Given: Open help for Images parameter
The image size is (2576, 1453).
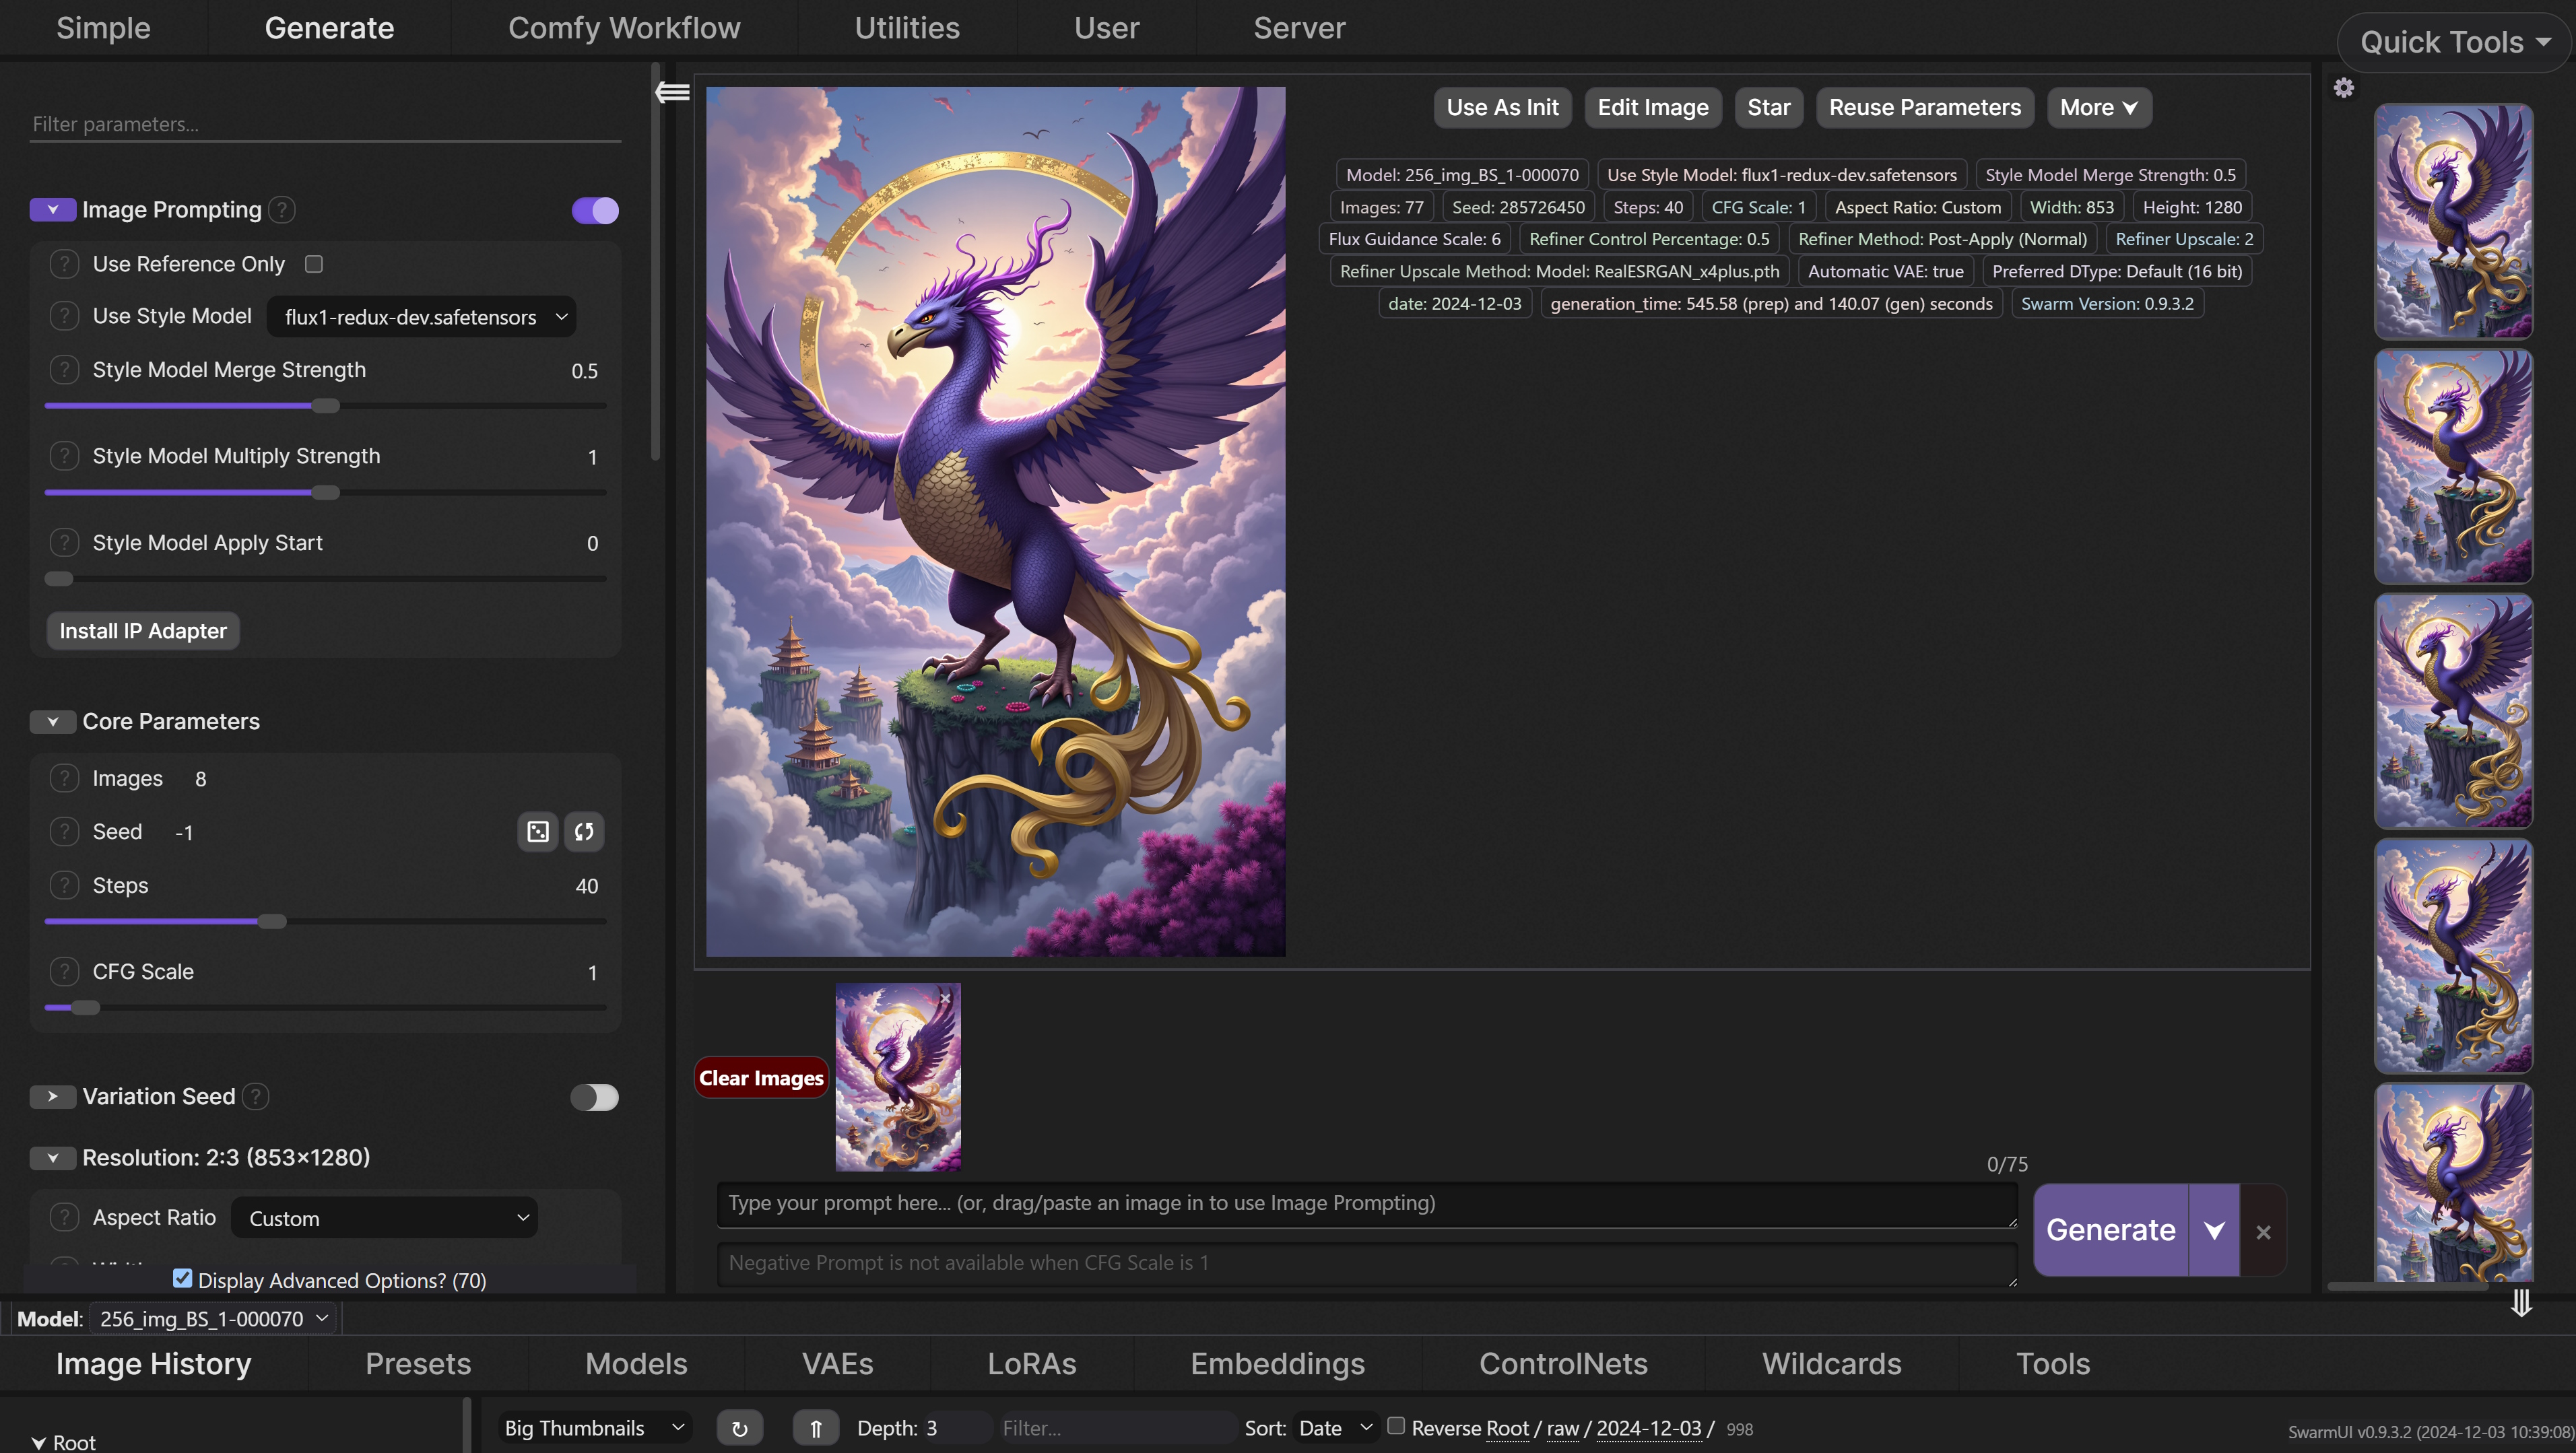Looking at the screenshot, I should [x=65, y=778].
